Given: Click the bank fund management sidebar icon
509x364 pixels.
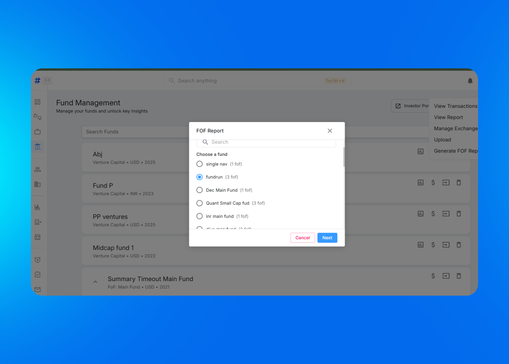Looking at the screenshot, I should pyautogui.click(x=37, y=146).
